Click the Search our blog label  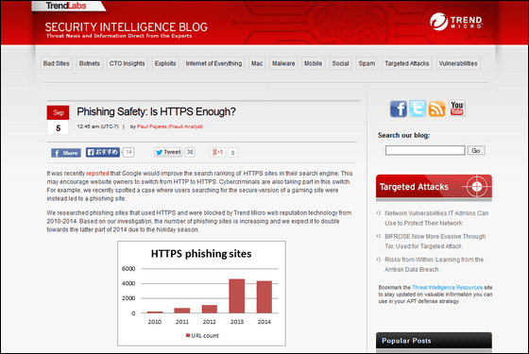coord(404,135)
